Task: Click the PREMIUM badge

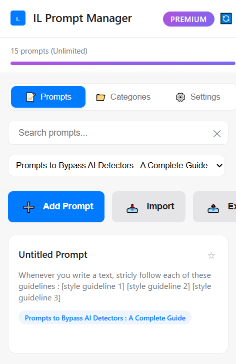Action: pos(188,19)
